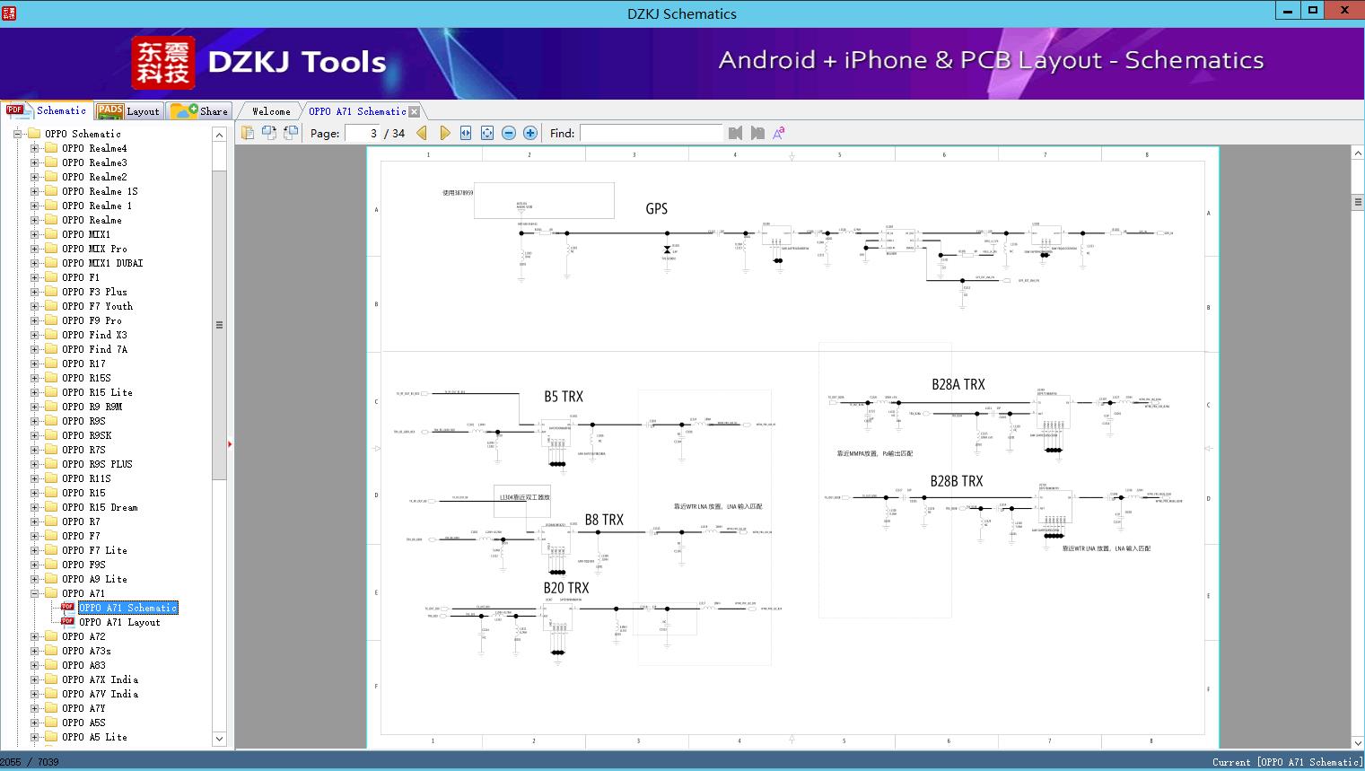This screenshot has height=771, width=1365.
Task: Open the PDF copy page icon
Action: 269,132
